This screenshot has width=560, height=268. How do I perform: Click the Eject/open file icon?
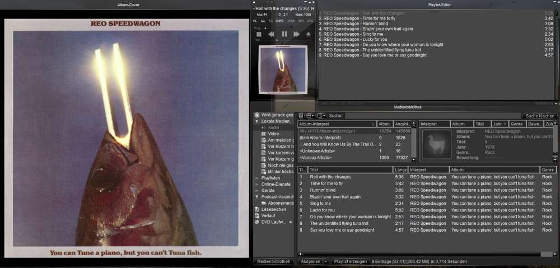[x=309, y=34]
